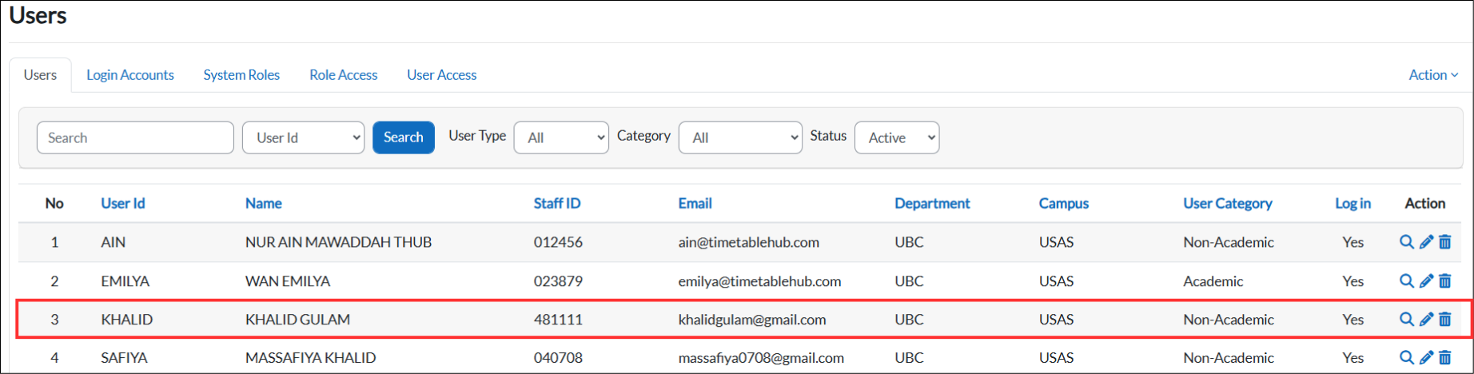Sort table by Log in column
1474x374 pixels.
[1353, 203]
